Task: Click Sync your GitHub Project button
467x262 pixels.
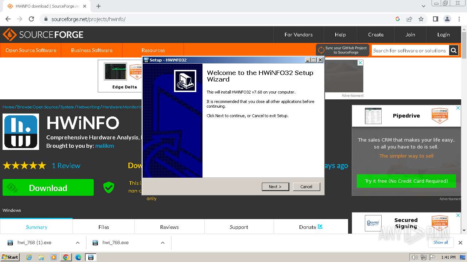Action: click(342, 50)
